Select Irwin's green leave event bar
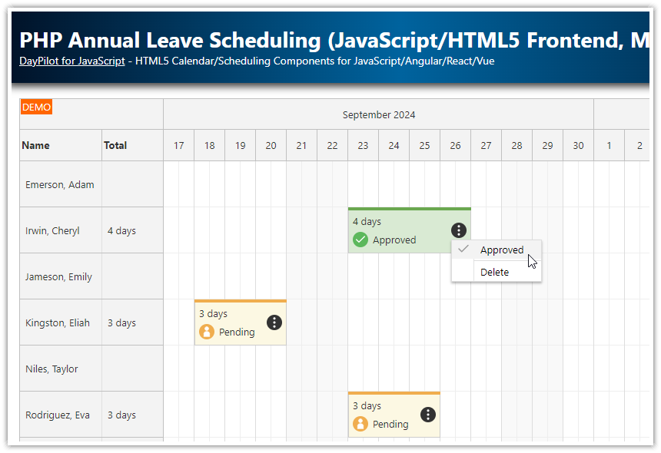This screenshot has height=453, width=661. click(400, 221)
